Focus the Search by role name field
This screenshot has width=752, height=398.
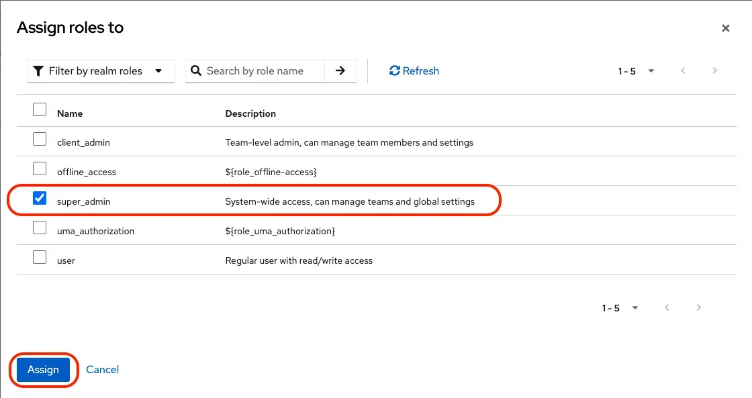tap(262, 70)
